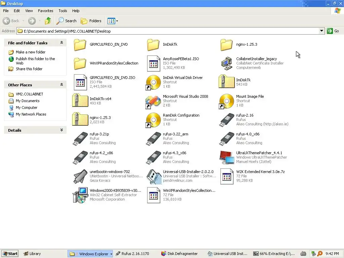This screenshot has width=344, height=258.
Task: Click Share this folder link
Action: tap(29, 69)
